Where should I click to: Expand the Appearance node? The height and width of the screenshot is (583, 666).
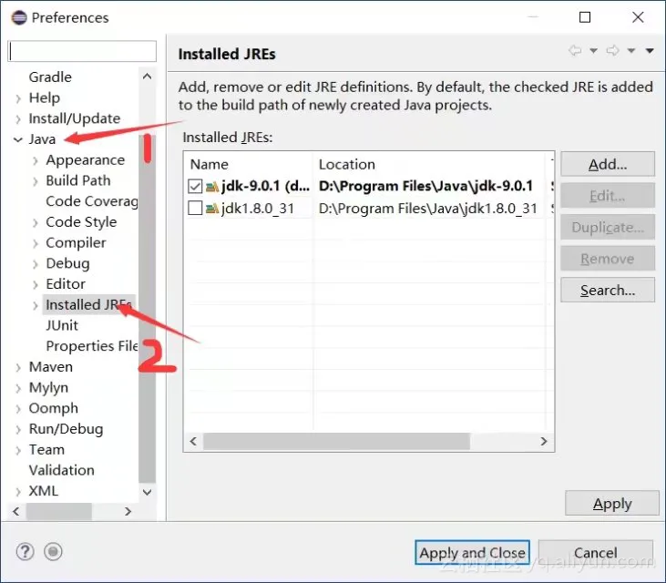click(x=36, y=160)
